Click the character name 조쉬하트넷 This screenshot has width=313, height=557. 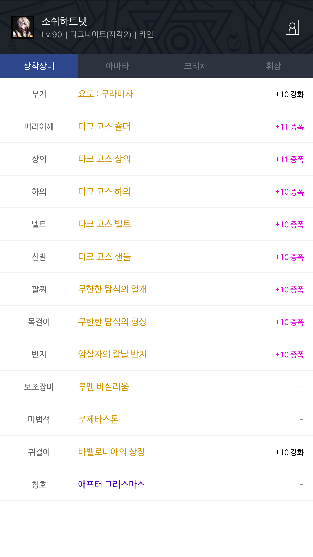pyautogui.click(x=65, y=21)
